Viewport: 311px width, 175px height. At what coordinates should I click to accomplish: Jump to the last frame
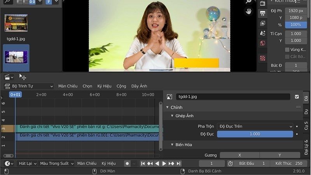pos(178,163)
